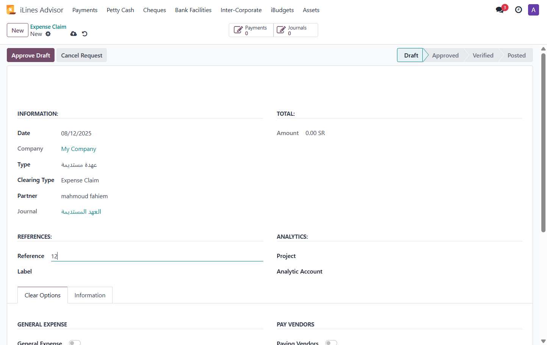
Task: Select the Draft status stage
Action: point(410,55)
